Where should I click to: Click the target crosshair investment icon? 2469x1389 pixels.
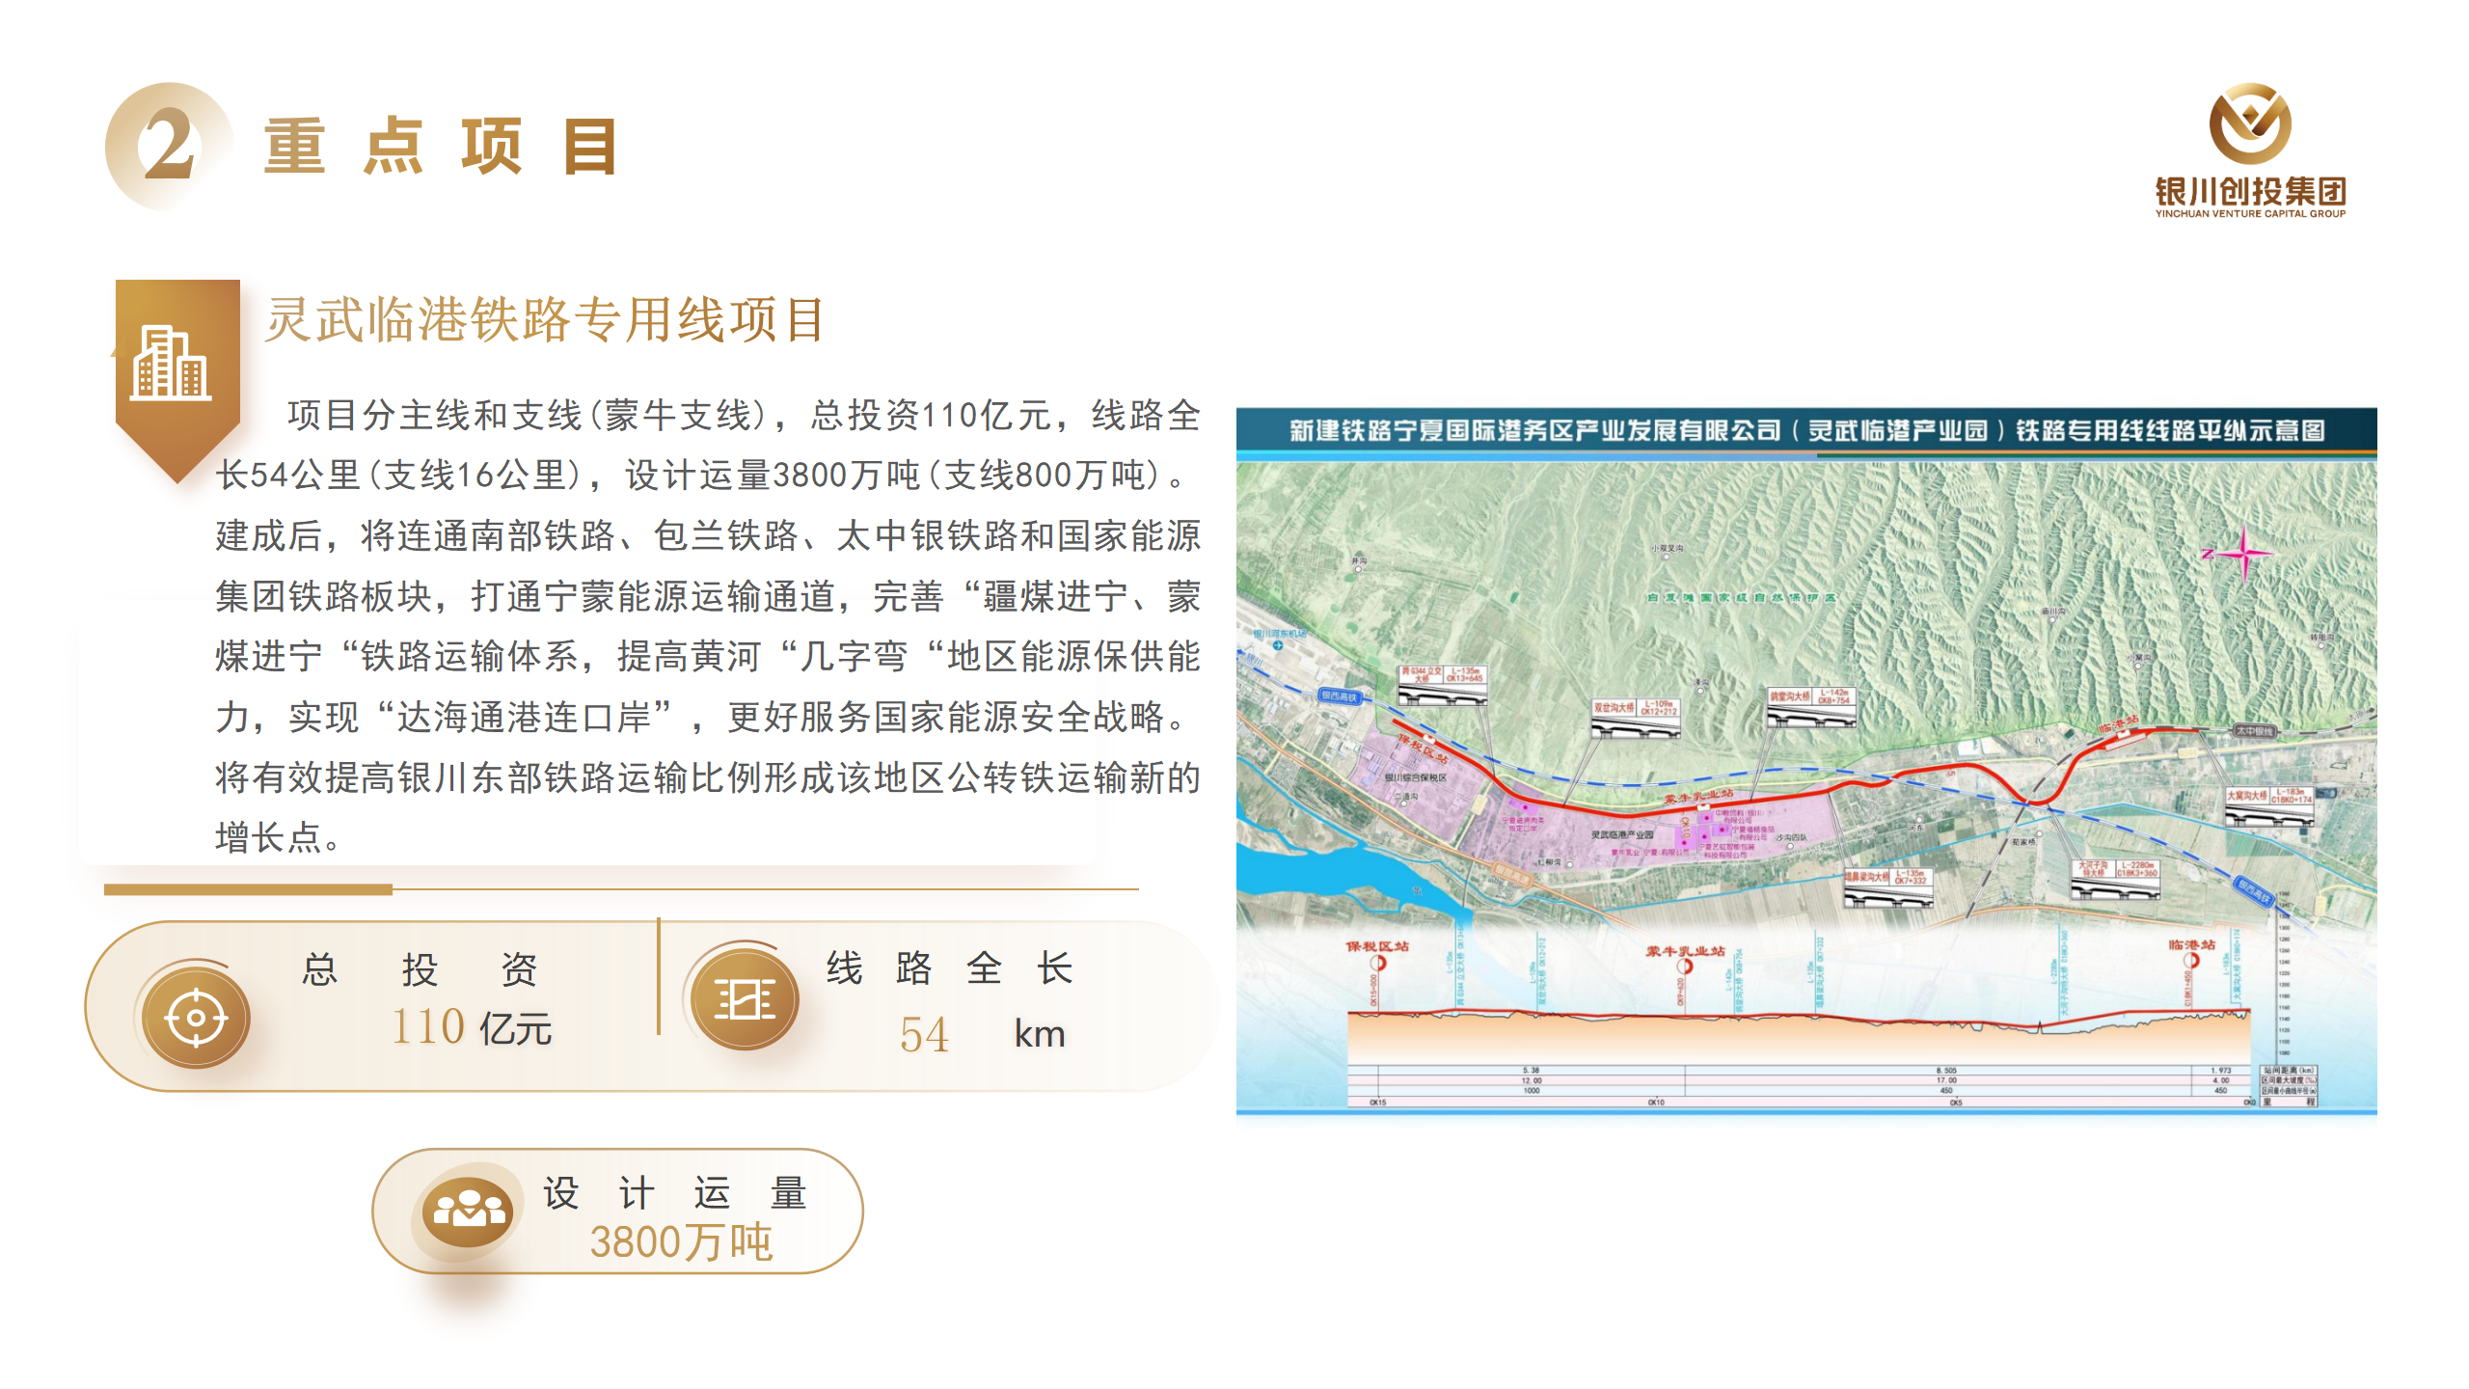(x=196, y=1018)
